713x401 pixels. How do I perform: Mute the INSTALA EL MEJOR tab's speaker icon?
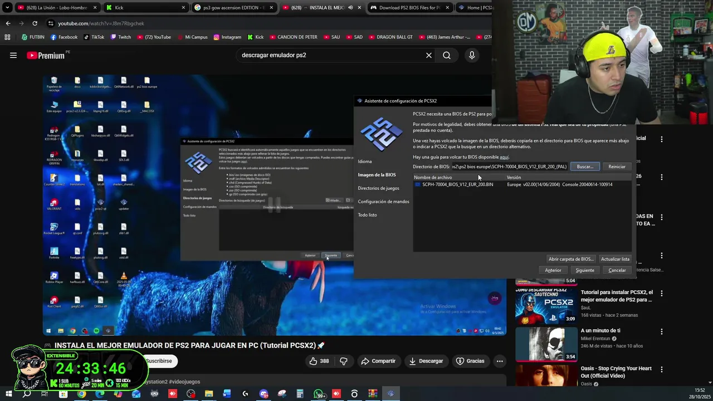(x=350, y=8)
